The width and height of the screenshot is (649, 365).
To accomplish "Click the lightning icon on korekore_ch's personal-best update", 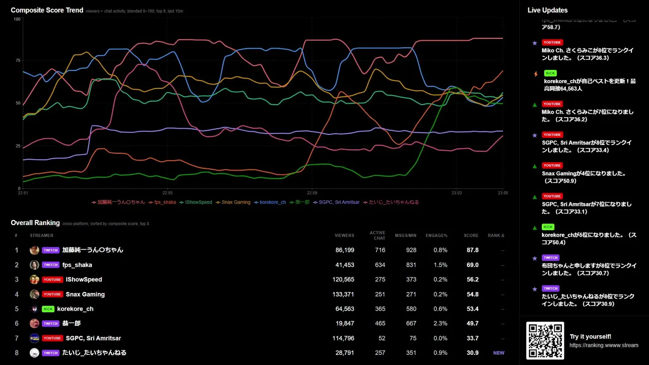I will (535, 74).
